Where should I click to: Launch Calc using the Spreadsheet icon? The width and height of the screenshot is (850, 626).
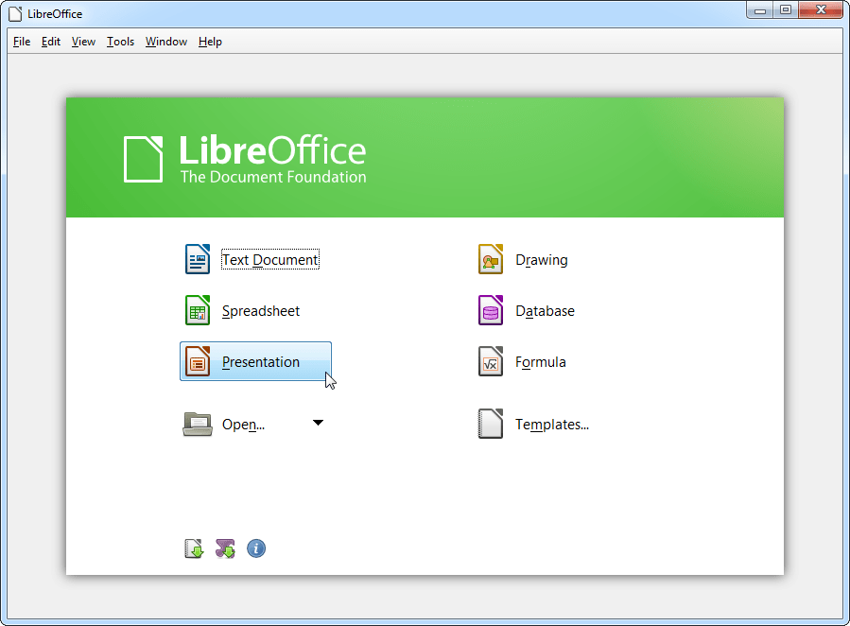(197, 309)
